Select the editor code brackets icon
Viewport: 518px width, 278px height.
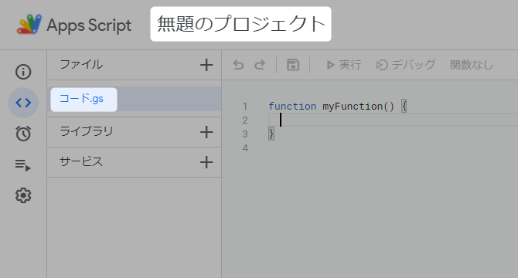pos(23,103)
